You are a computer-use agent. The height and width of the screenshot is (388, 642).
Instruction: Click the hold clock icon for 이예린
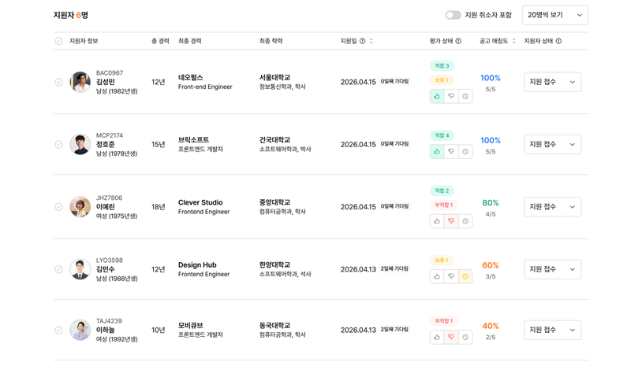point(465,221)
